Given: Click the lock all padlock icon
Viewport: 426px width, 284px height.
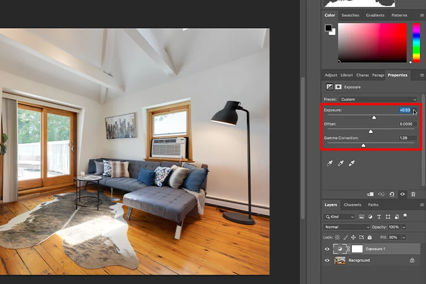Looking at the screenshot, I should coord(370,237).
